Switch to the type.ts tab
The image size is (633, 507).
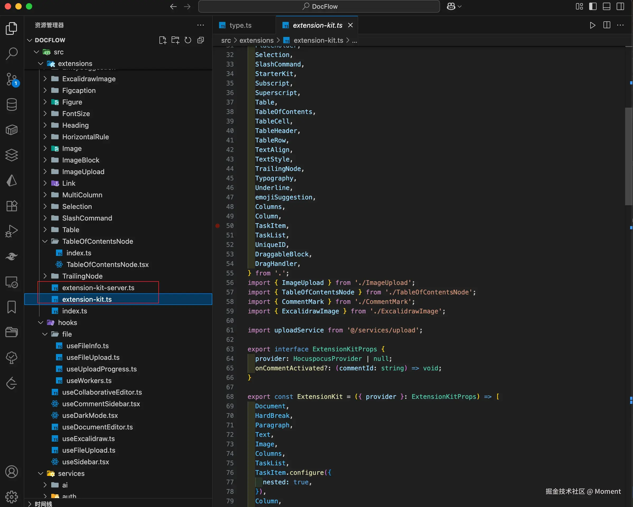240,26
